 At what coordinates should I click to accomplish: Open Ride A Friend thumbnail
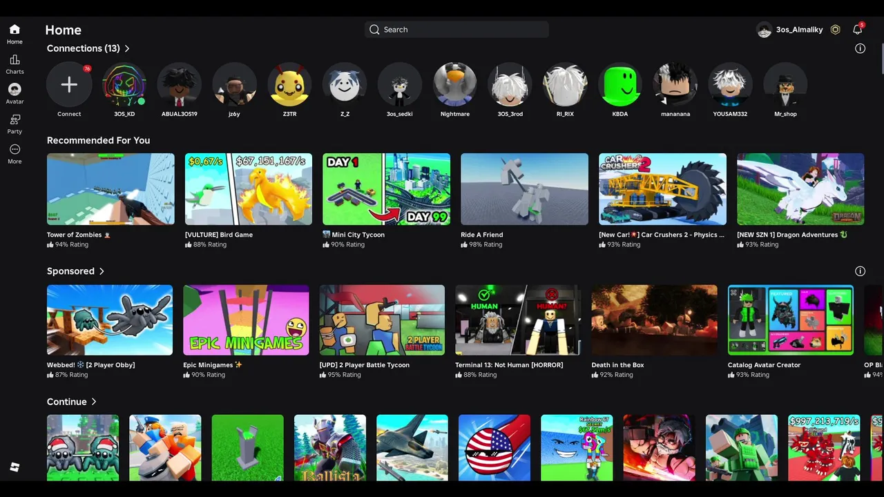click(524, 189)
